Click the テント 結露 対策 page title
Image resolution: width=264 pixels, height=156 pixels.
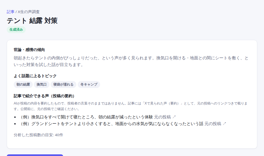point(32,21)
